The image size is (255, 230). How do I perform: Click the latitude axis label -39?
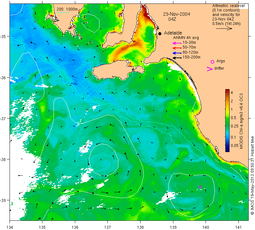click(x=3, y=200)
